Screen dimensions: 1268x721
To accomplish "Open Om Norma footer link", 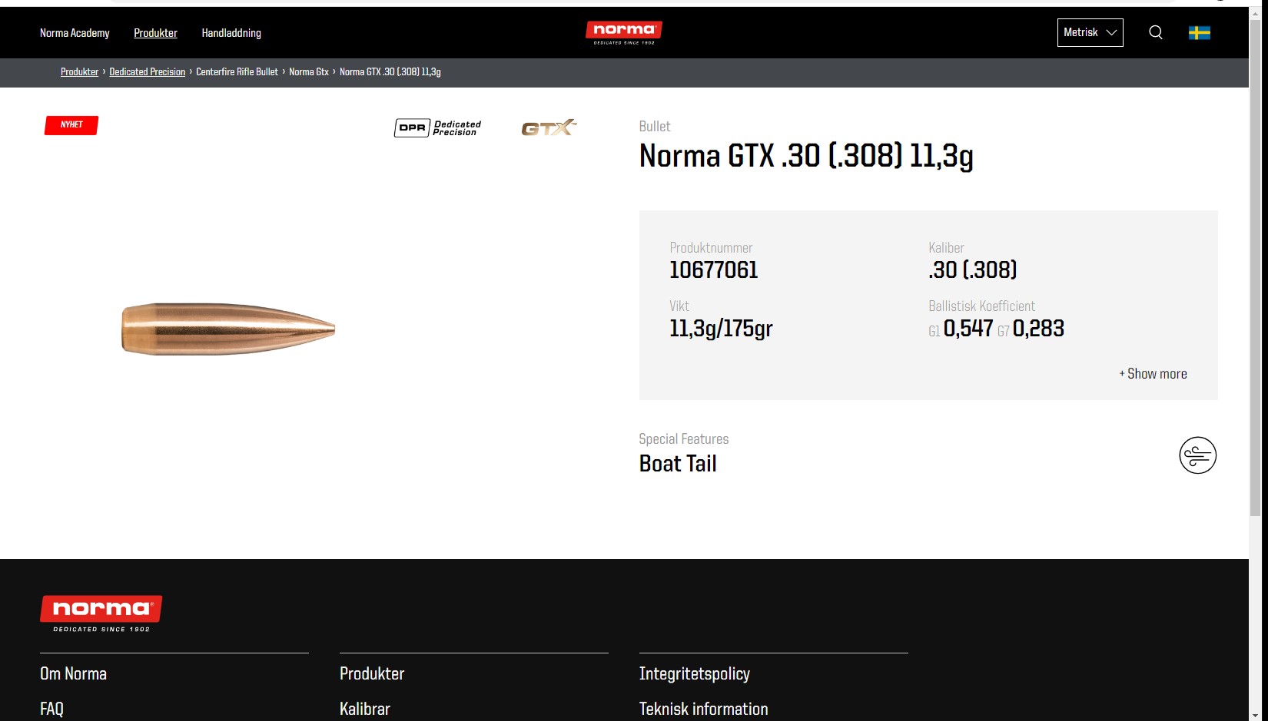I will [x=73, y=673].
